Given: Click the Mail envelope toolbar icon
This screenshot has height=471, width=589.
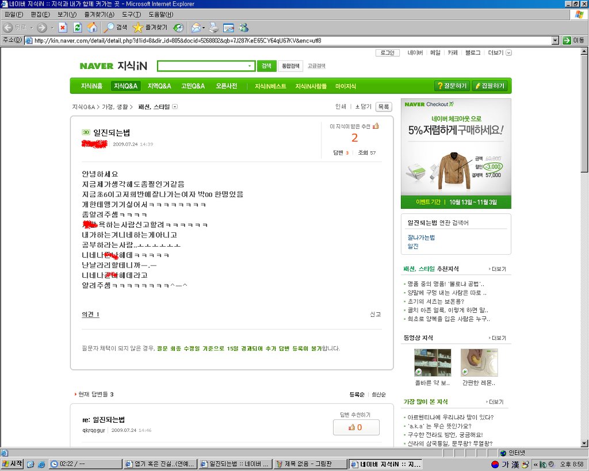Looking at the screenshot, I should (196, 28).
